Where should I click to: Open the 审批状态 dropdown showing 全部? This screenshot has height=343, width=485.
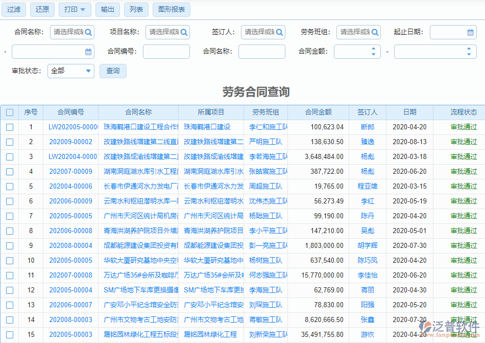[70, 71]
